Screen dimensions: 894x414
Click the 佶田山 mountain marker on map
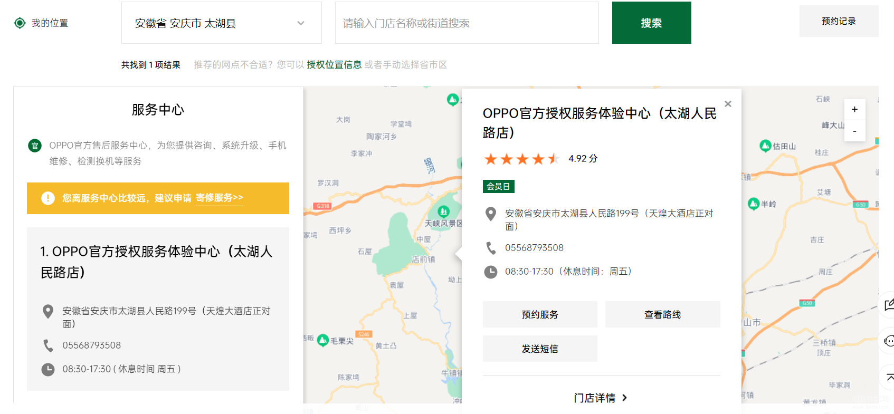[765, 146]
